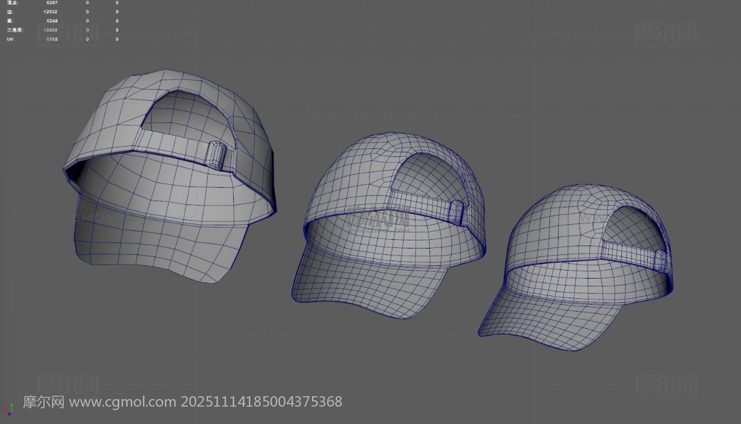Click the vertex count value 6287
Viewport: 741px width, 424px height.
click(52, 3)
